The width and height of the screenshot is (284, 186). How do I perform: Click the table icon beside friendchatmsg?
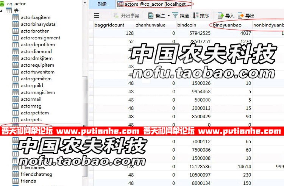pos(16,174)
